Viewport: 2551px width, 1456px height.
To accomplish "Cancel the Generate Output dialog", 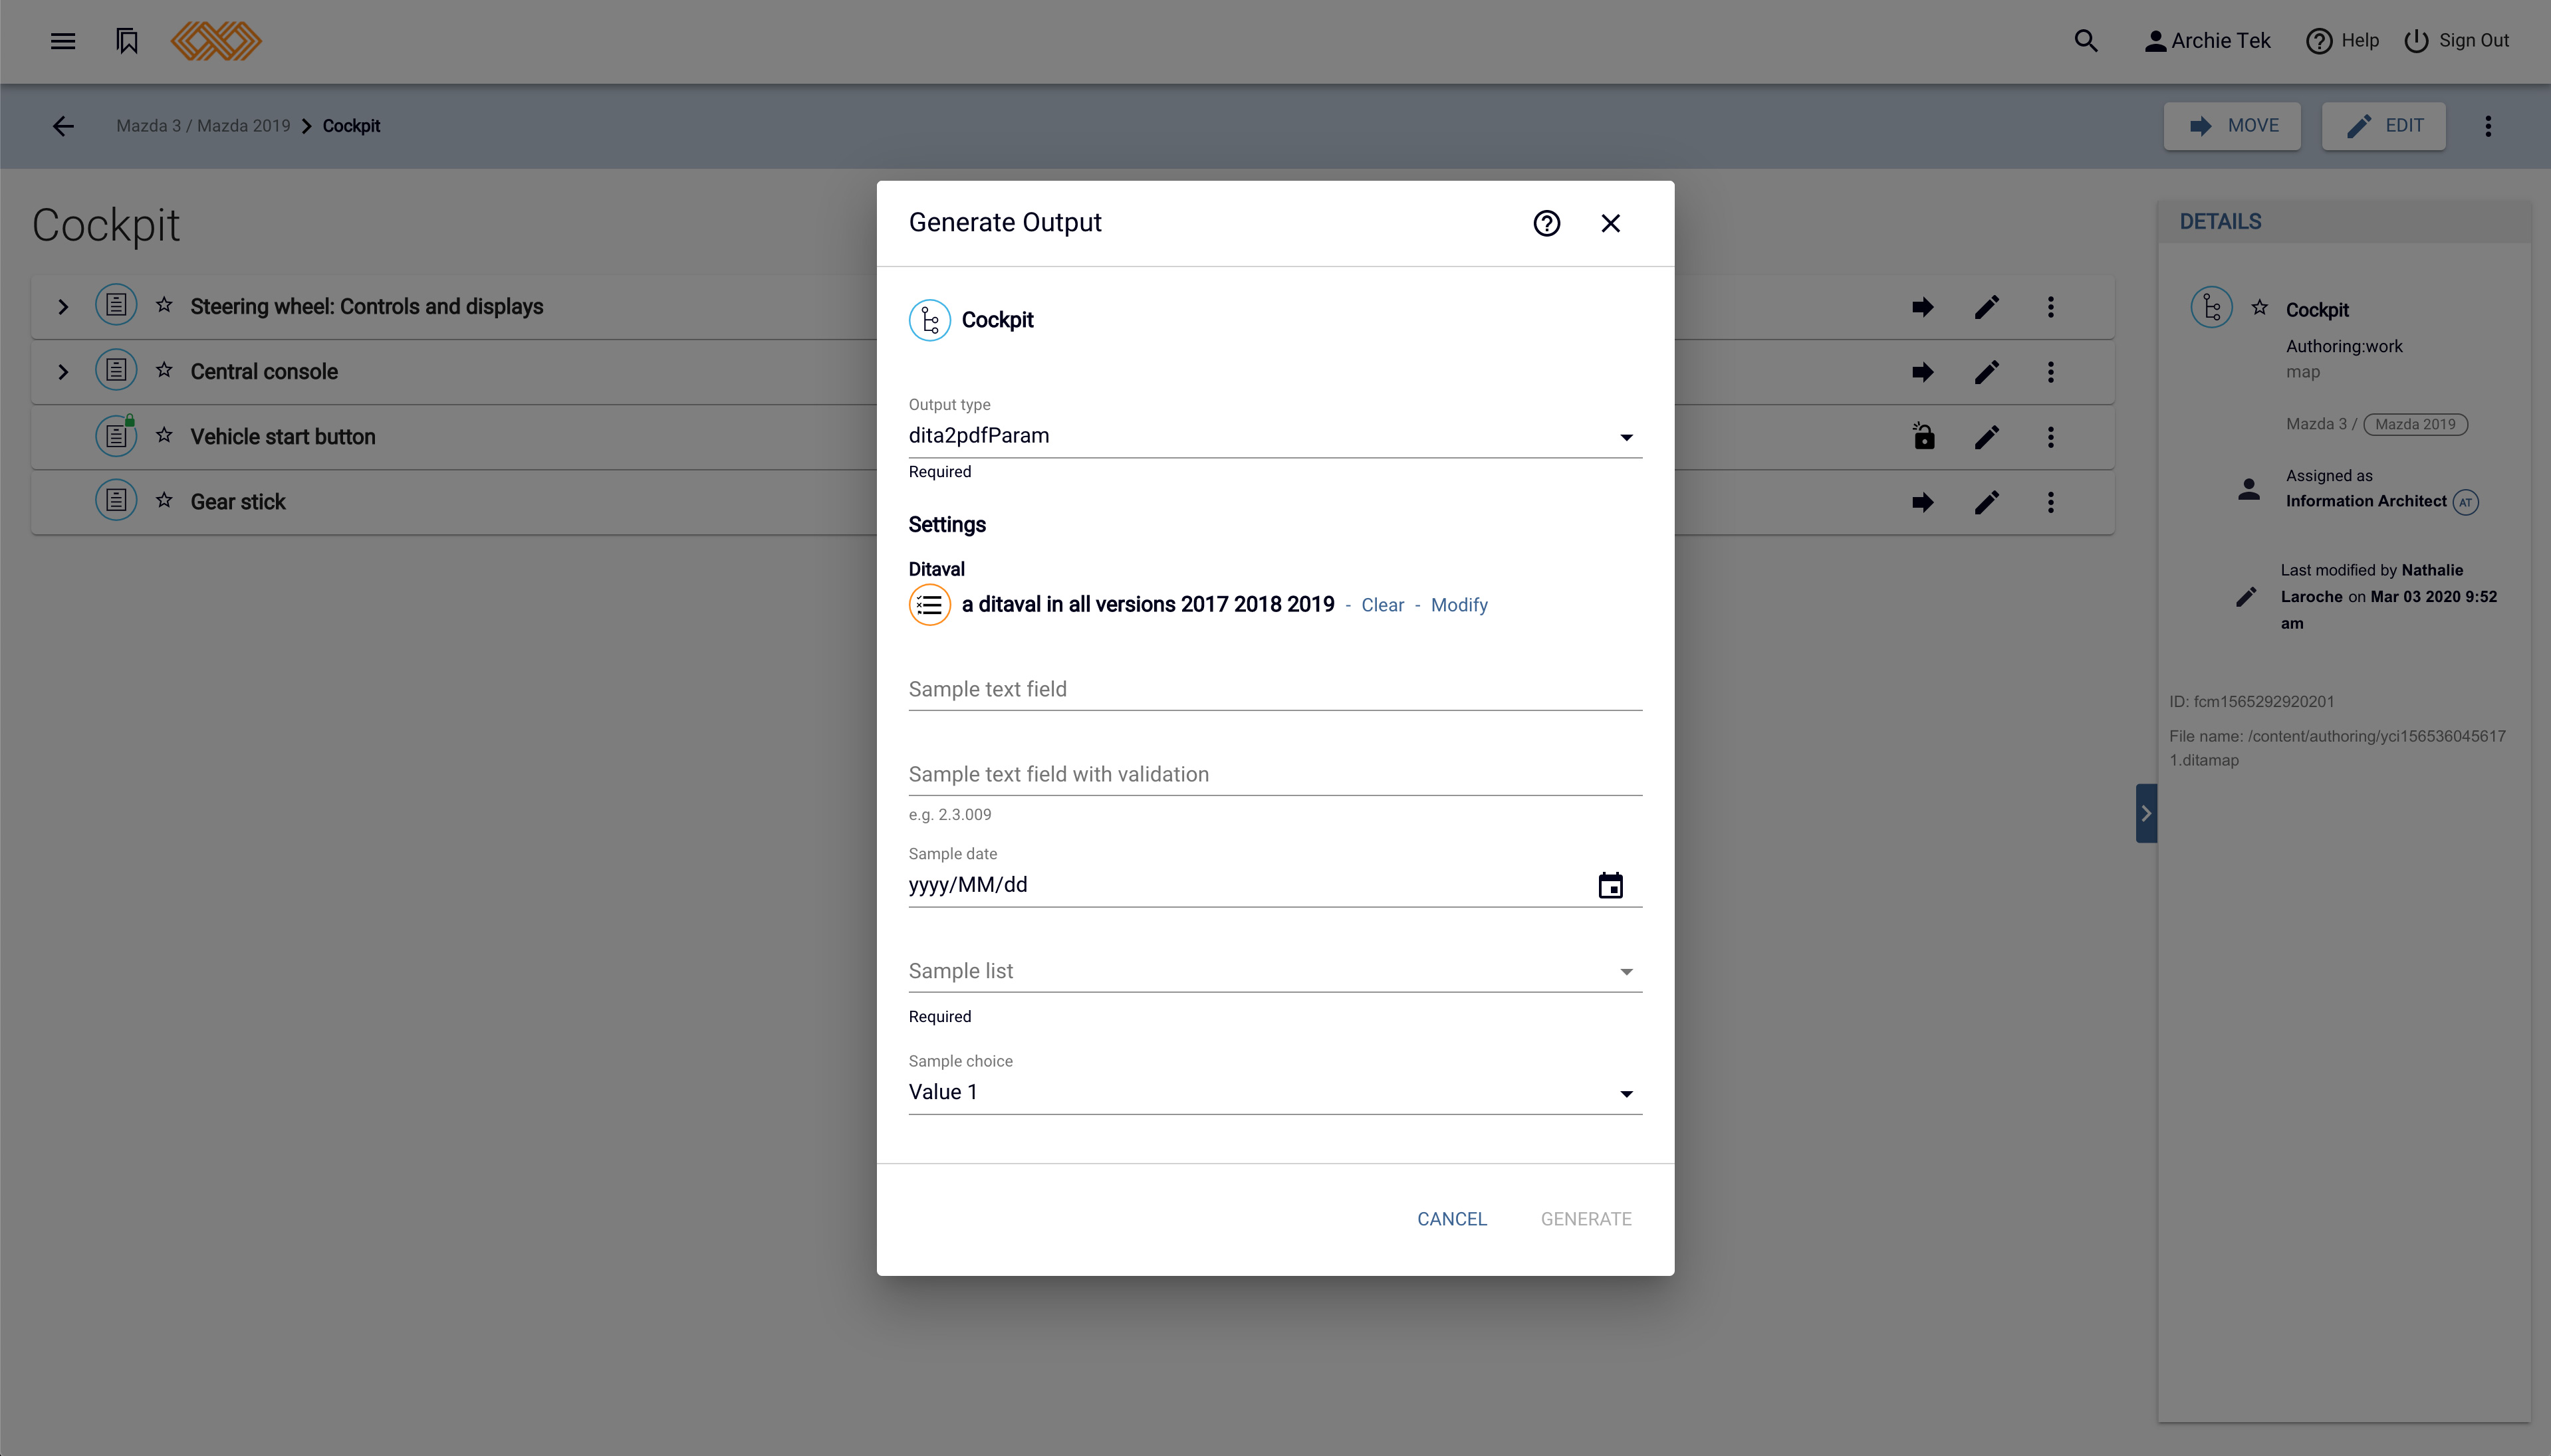I will 1451,1219.
